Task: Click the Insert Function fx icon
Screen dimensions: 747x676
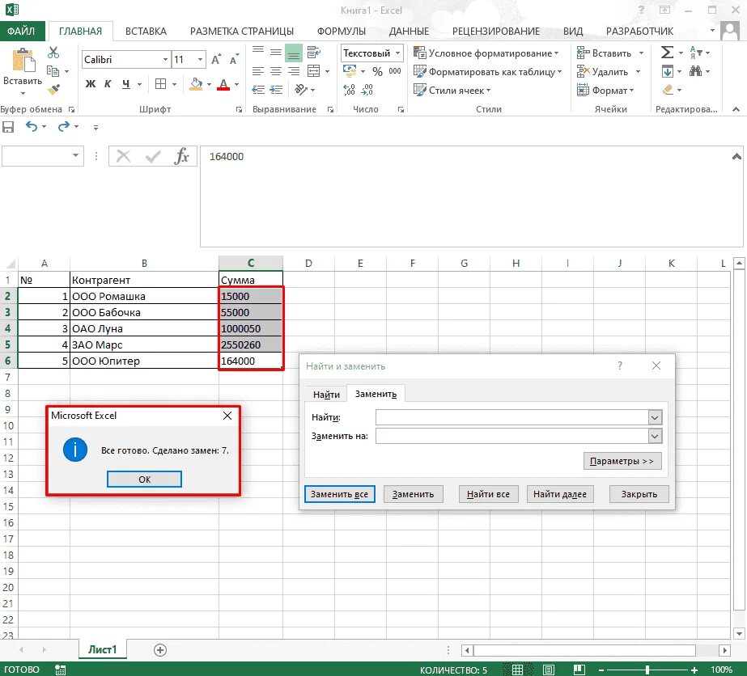Action: coord(182,156)
